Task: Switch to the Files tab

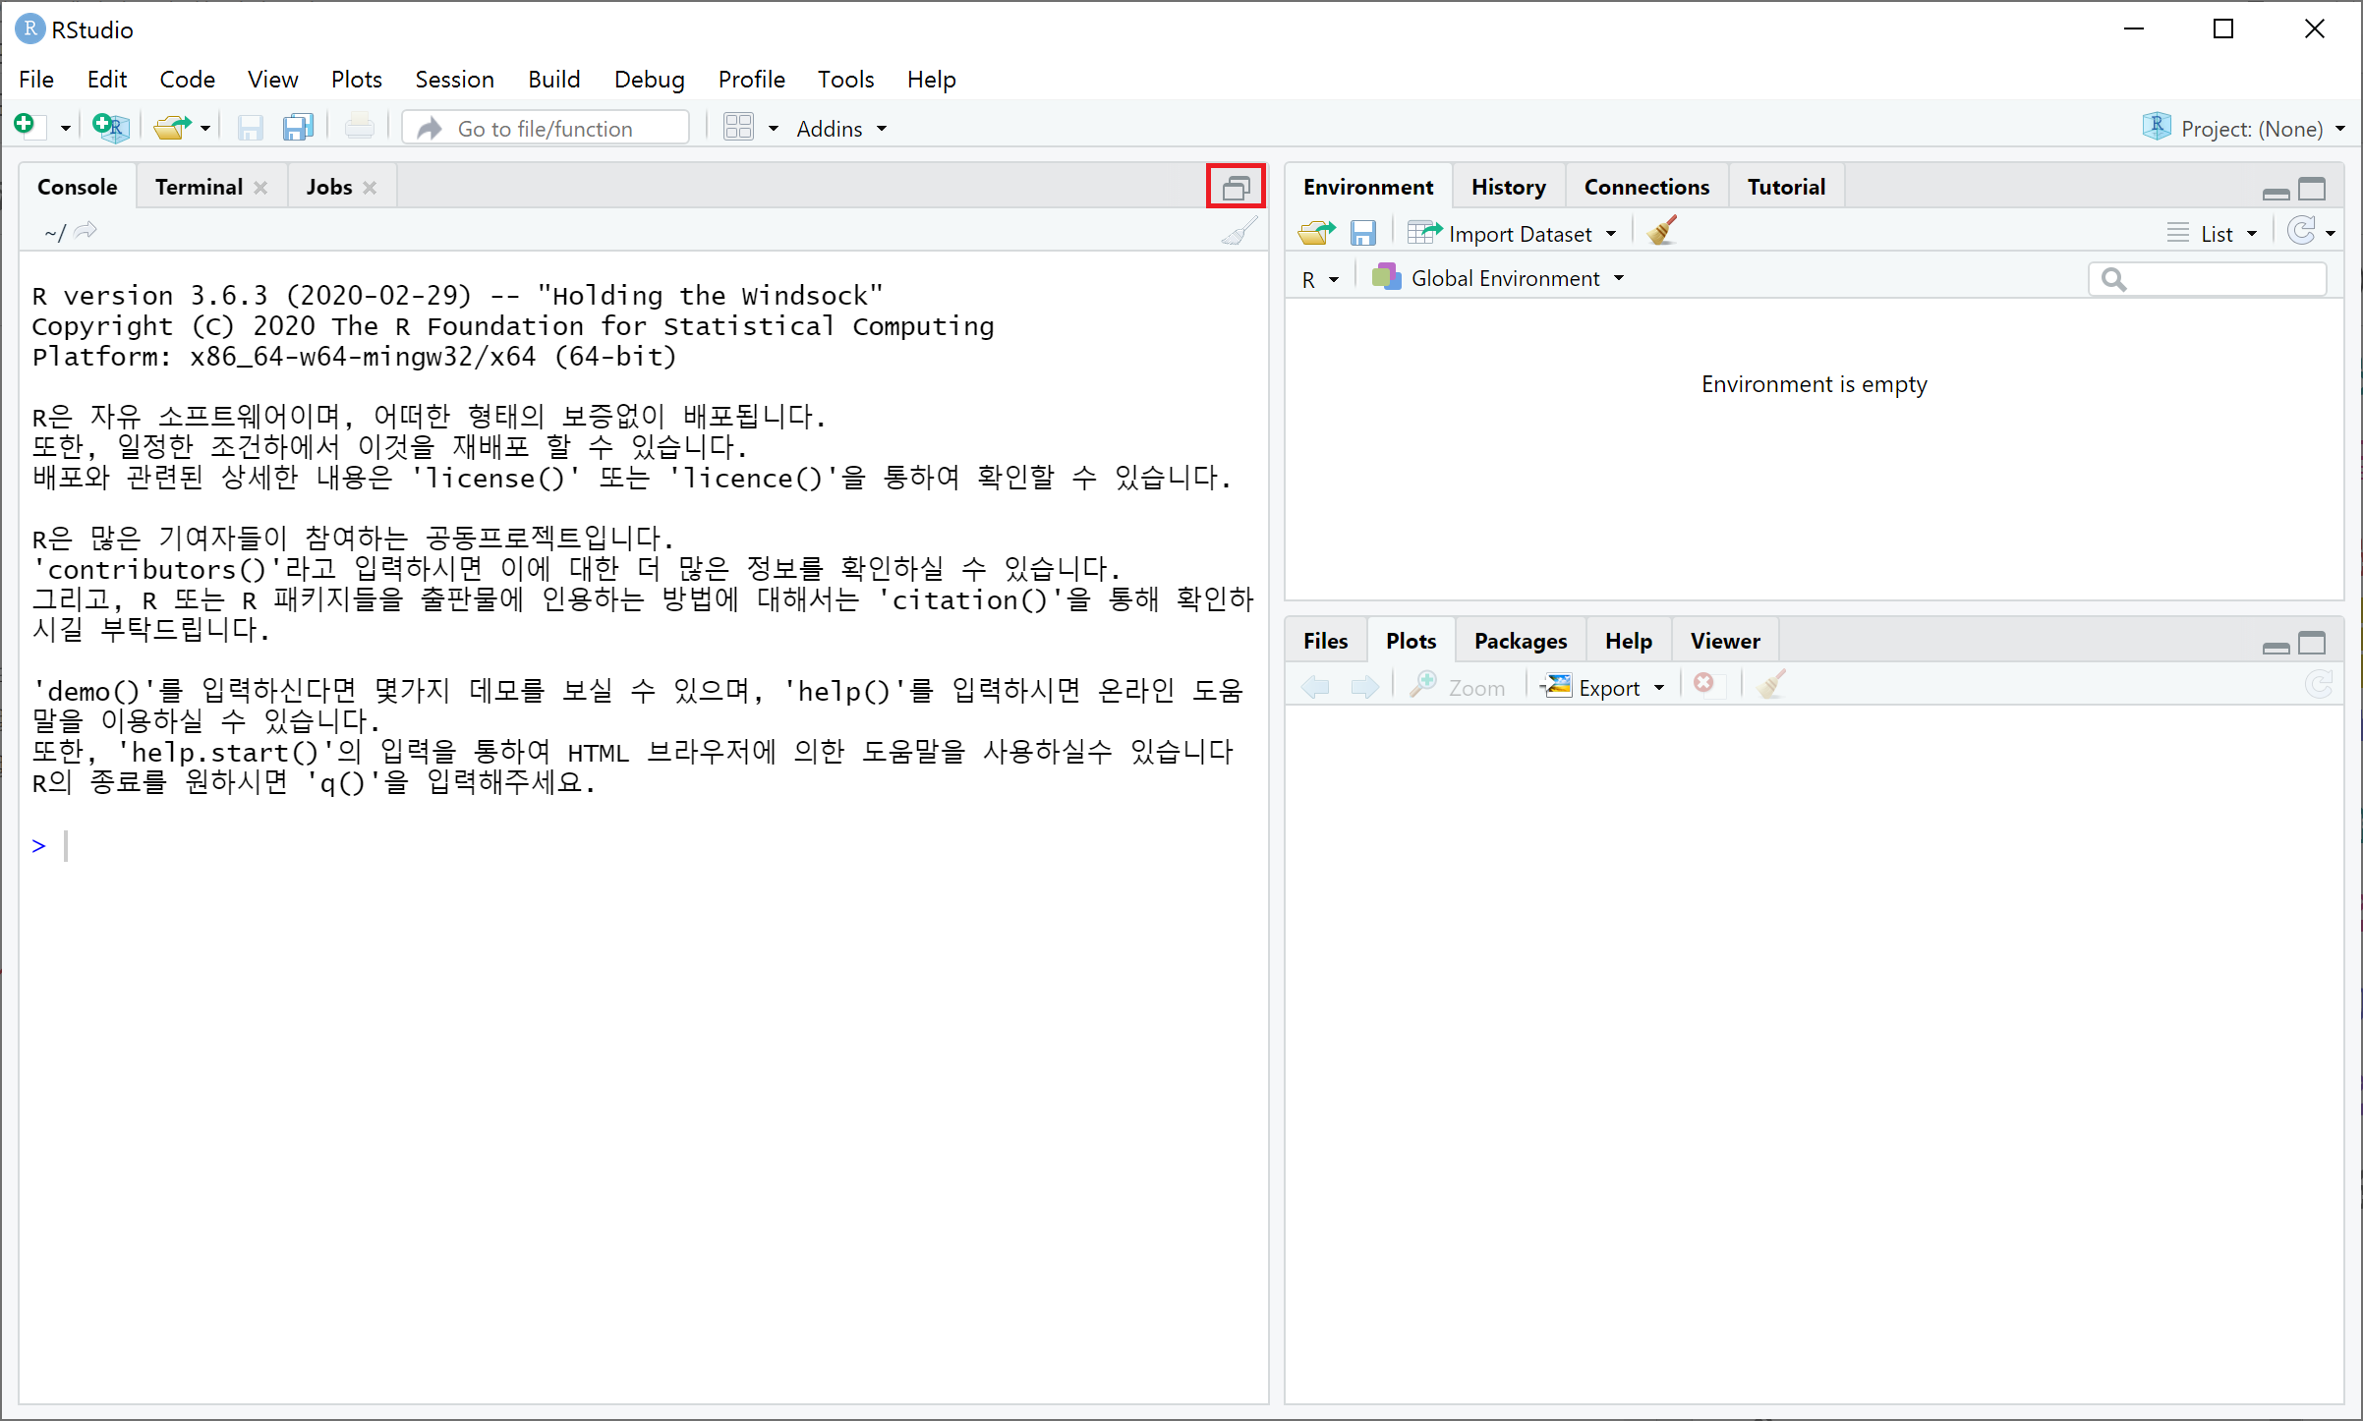Action: (1325, 641)
